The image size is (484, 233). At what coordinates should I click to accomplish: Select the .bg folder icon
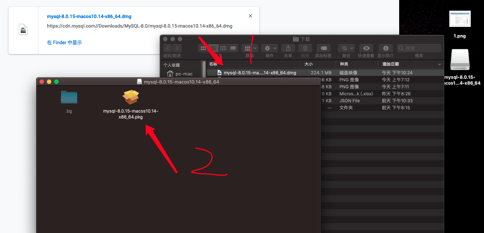(x=69, y=98)
